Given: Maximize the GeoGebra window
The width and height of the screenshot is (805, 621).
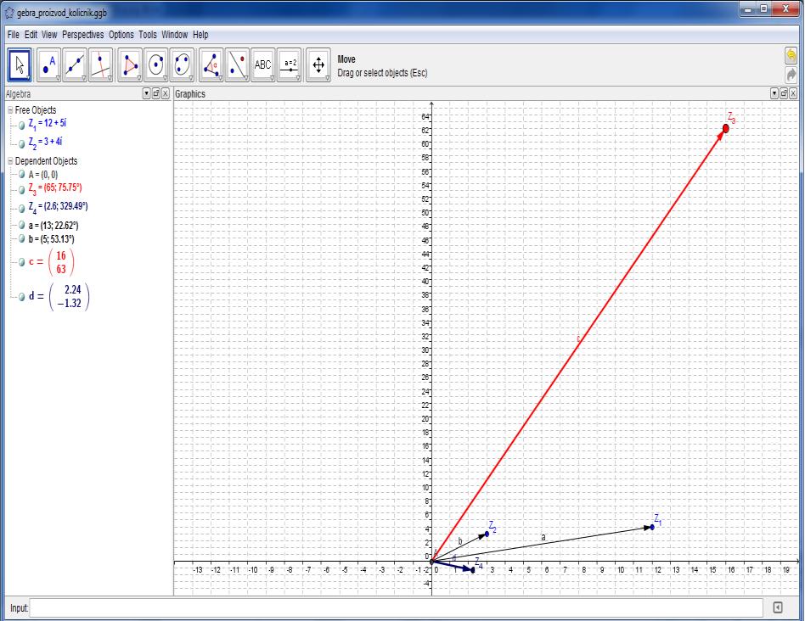Looking at the screenshot, I should tap(763, 9).
